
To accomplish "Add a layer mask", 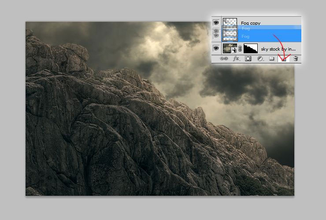I will pos(248,59).
